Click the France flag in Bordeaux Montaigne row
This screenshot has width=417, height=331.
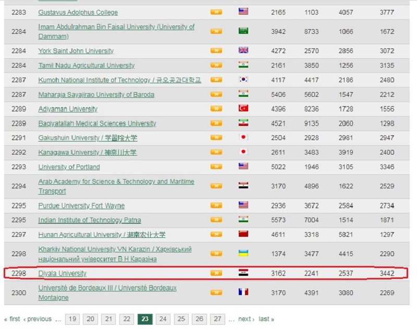click(243, 292)
